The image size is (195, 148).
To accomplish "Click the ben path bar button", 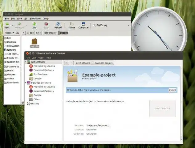I will (30, 33).
